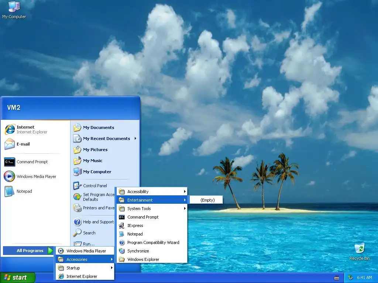Select Windows Media Player in All Programs
378x283 pixels.
tap(85, 251)
